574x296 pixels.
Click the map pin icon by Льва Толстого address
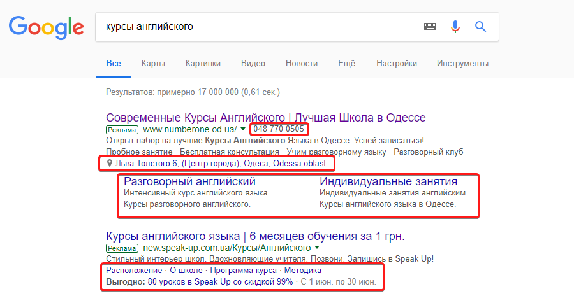click(109, 164)
